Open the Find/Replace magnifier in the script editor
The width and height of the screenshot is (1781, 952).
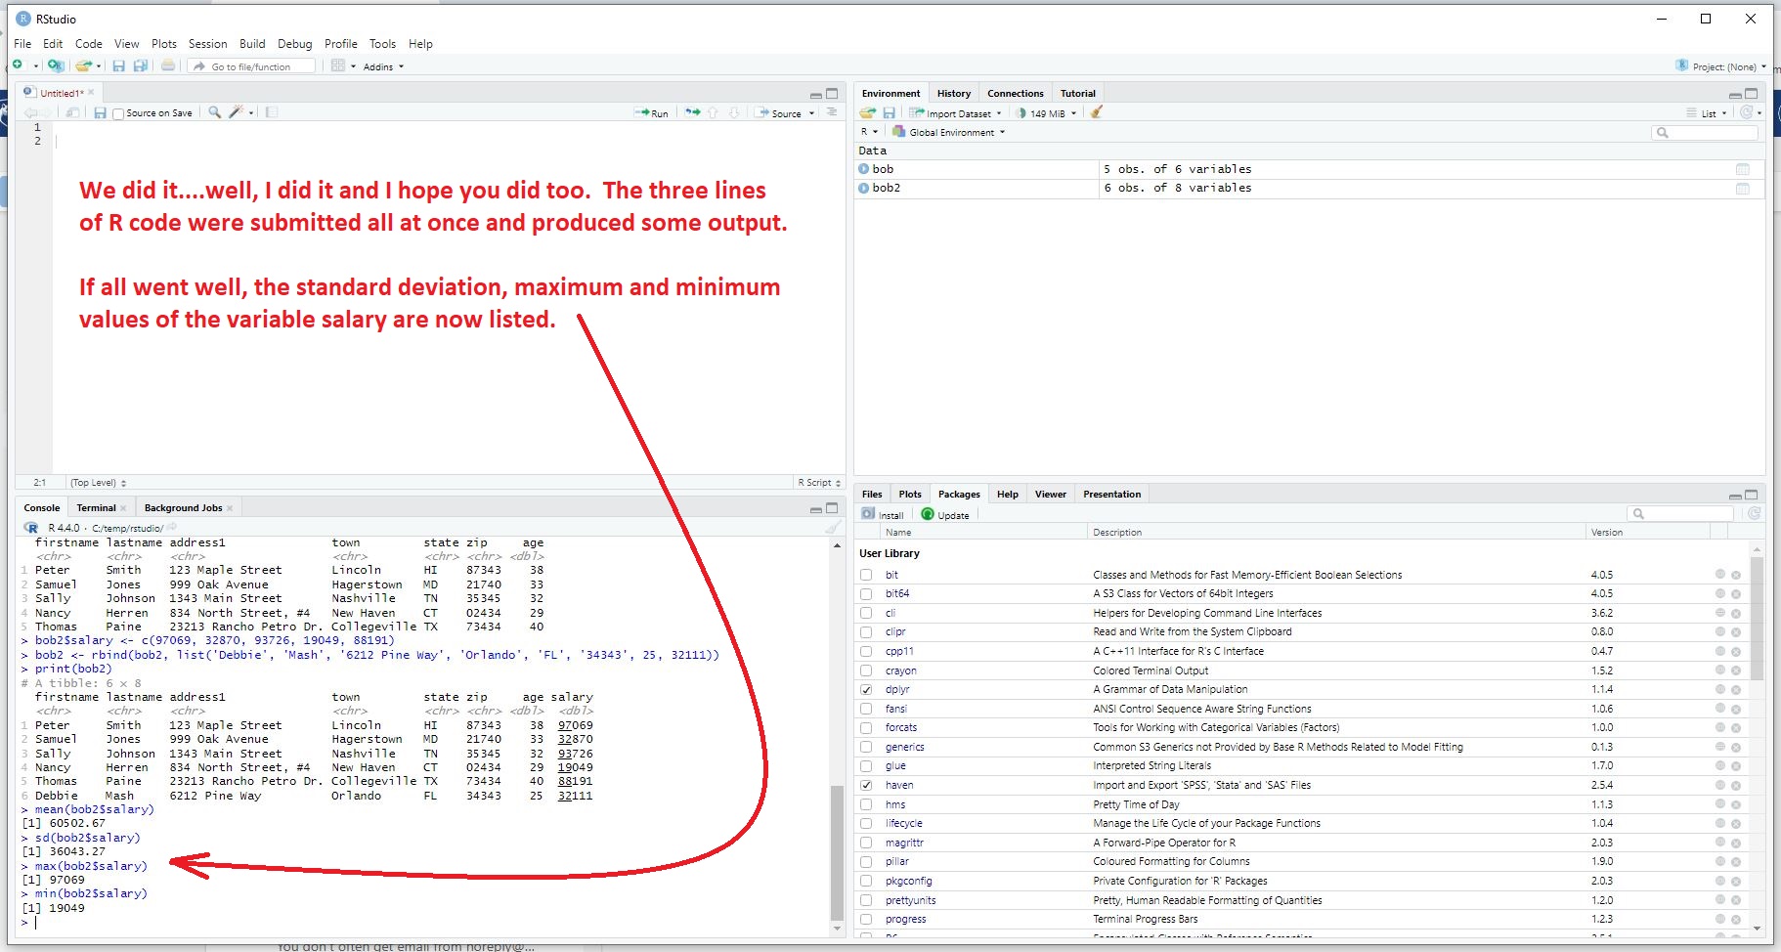pos(215,112)
